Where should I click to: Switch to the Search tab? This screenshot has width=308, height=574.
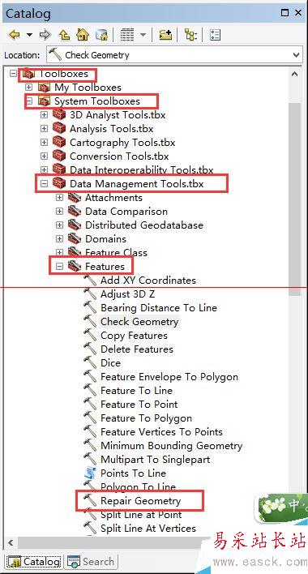(91, 562)
